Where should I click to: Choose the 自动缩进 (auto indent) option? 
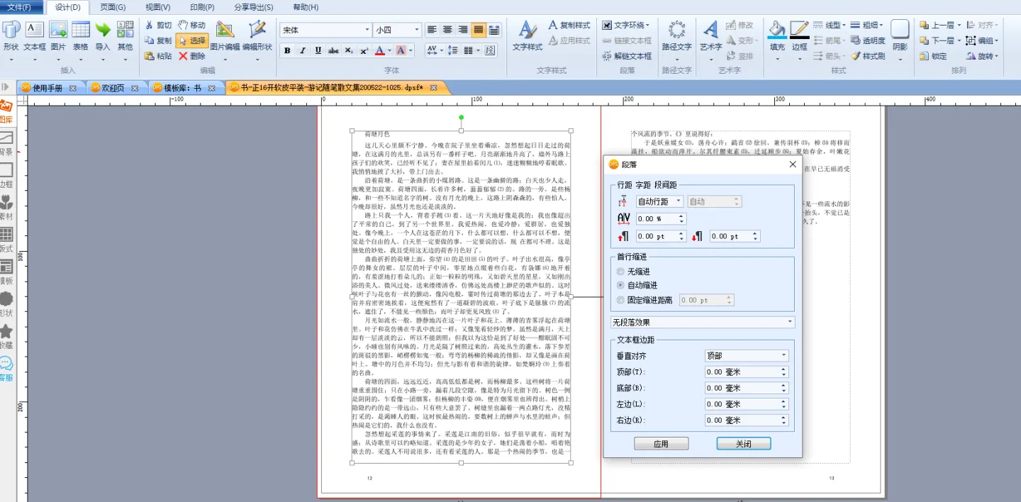tap(621, 285)
